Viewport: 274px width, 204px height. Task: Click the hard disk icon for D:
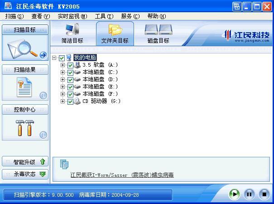[77, 79]
